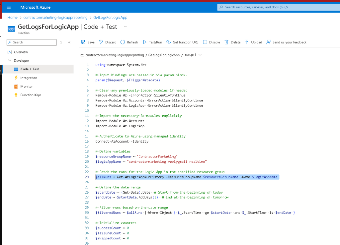Open the Overview menu item

pos(21,52)
